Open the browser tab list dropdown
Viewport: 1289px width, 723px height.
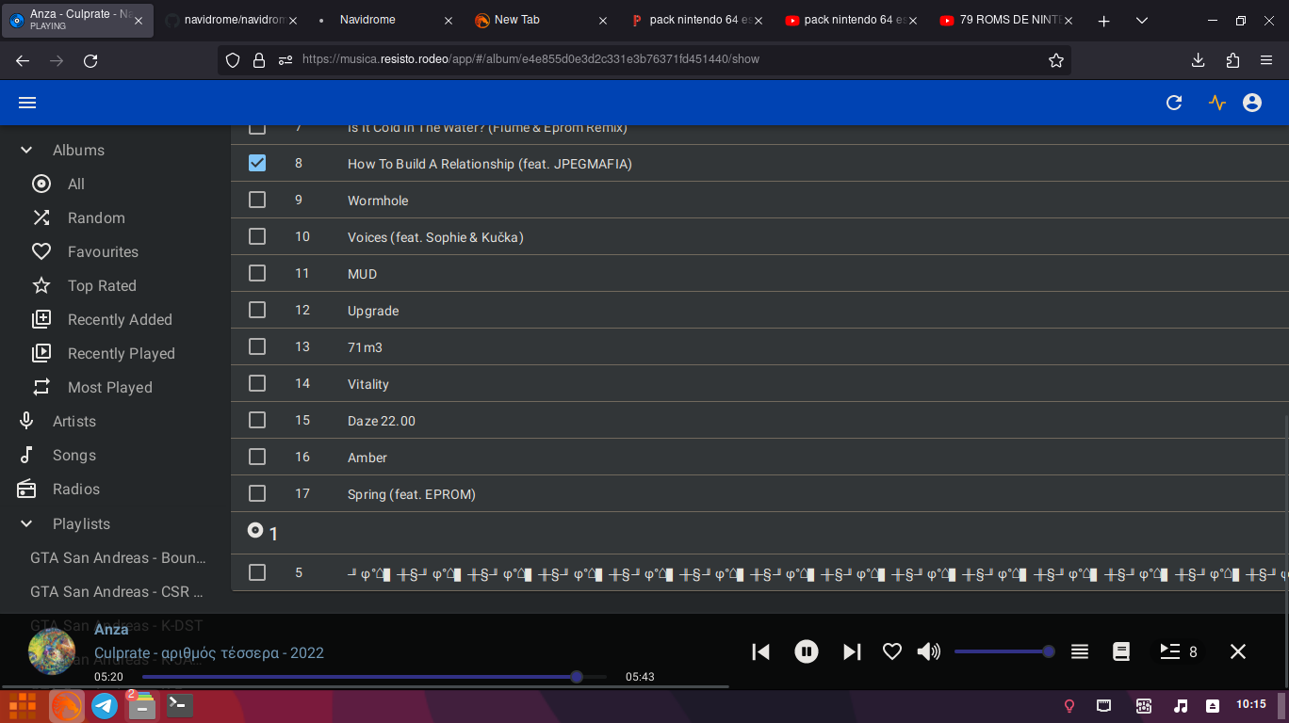tap(1141, 20)
